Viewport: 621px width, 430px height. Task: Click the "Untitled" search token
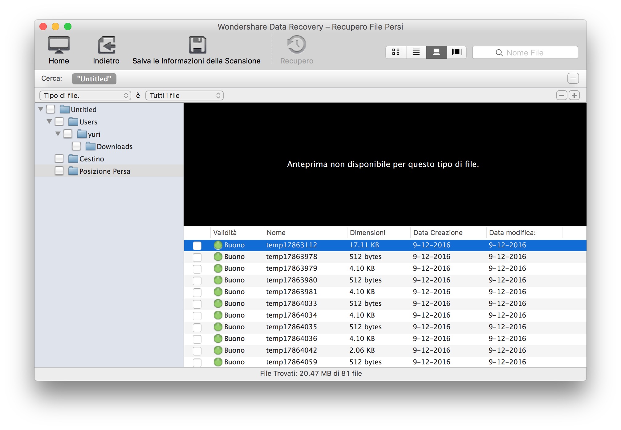coord(94,79)
